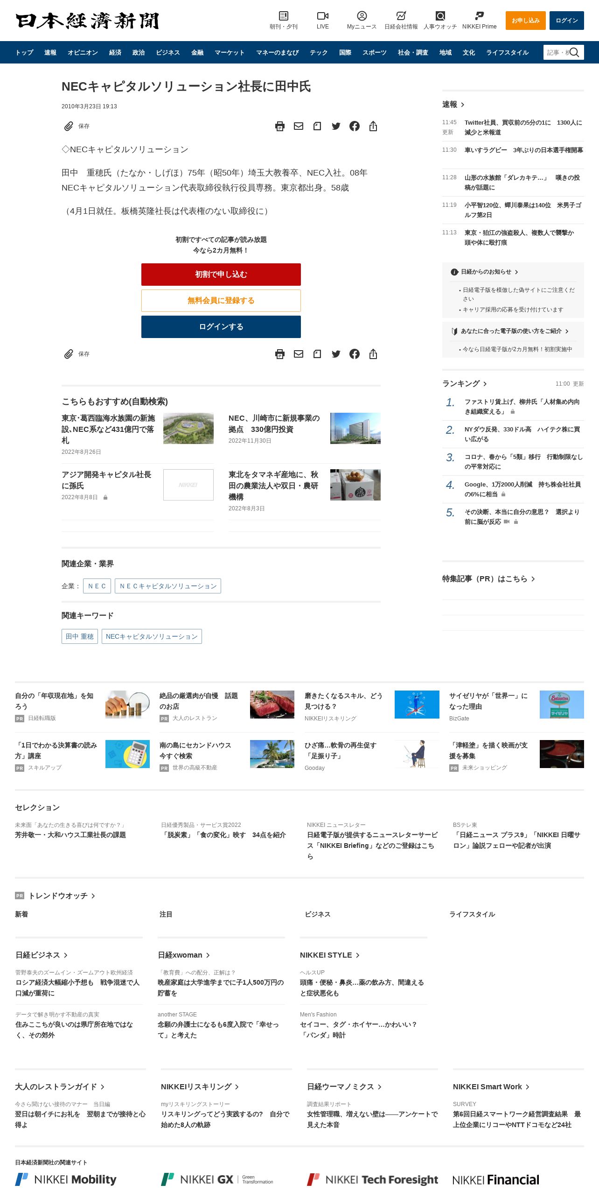The height and width of the screenshot is (1199, 599).
Task: Open the トレンドウオッチ section
Action: click(x=61, y=896)
